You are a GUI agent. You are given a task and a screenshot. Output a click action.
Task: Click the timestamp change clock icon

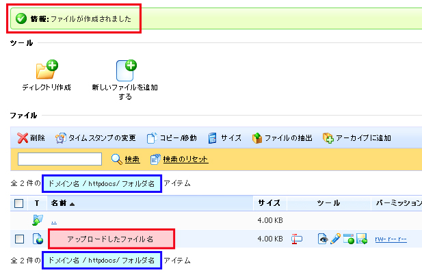(61, 138)
